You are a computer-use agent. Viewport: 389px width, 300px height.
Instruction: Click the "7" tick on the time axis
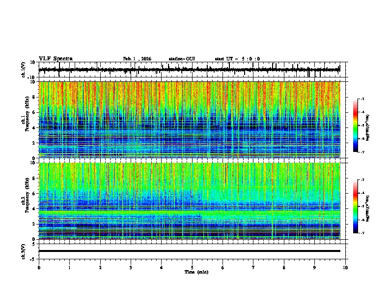tap(253, 268)
